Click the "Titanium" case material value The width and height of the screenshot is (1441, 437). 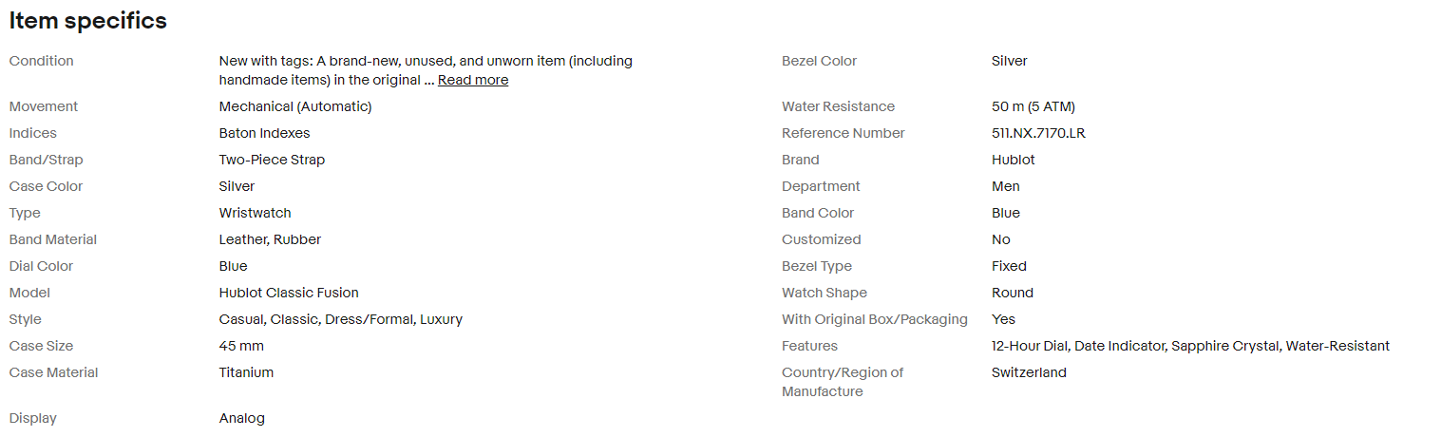(246, 372)
